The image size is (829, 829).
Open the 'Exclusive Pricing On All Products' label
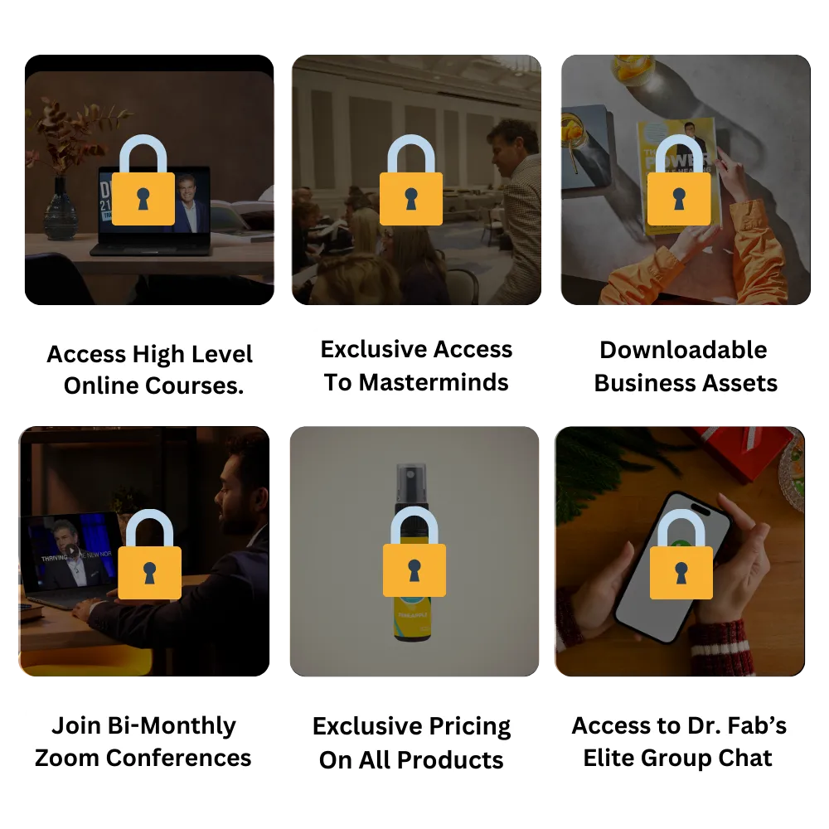click(x=411, y=743)
